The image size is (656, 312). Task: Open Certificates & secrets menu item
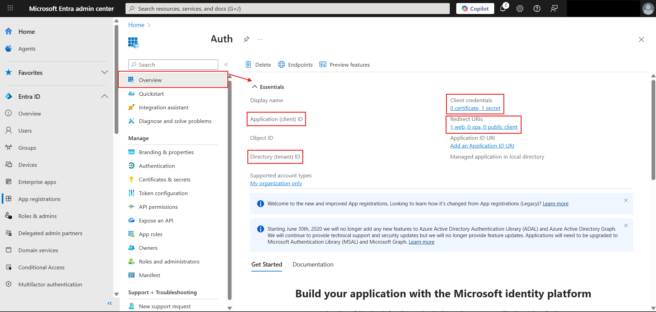coord(165,179)
